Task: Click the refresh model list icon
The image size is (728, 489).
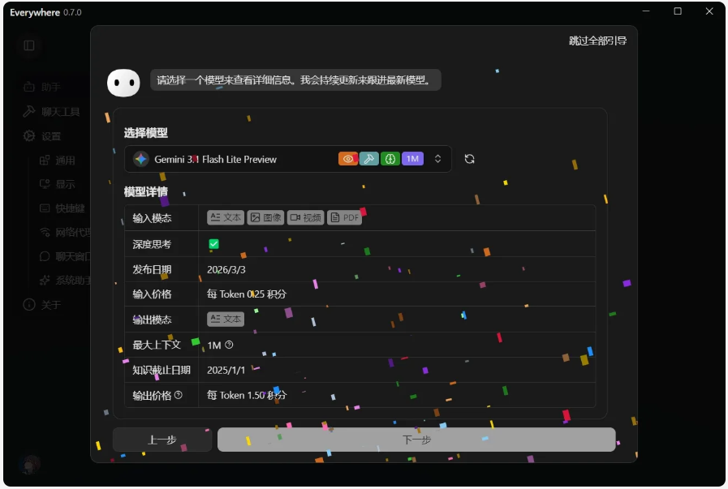Action: (x=469, y=159)
